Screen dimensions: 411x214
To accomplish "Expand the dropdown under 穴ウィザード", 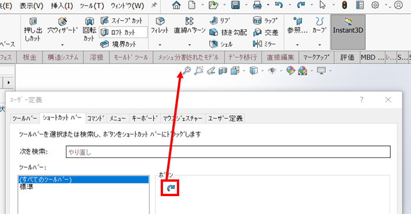I will [x=62, y=45].
